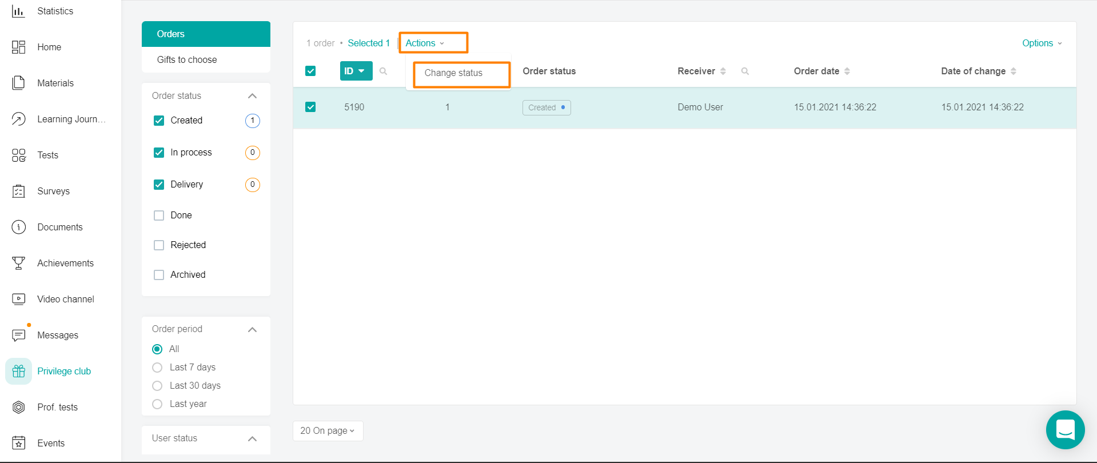1097x463 pixels.
Task: Open the Documents info icon
Action: pyautogui.click(x=18, y=227)
